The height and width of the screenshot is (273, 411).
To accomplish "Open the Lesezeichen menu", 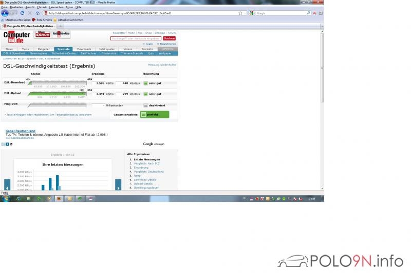I will point(56,7).
